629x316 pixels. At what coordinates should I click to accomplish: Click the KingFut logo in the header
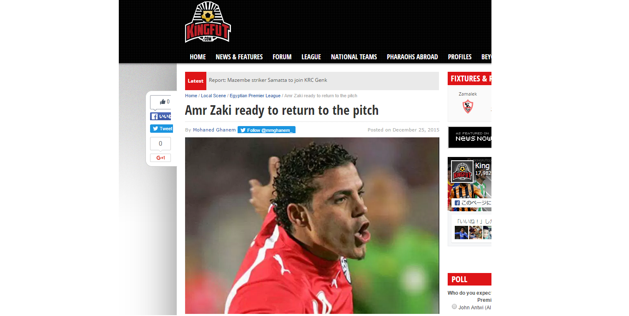tap(208, 22)
